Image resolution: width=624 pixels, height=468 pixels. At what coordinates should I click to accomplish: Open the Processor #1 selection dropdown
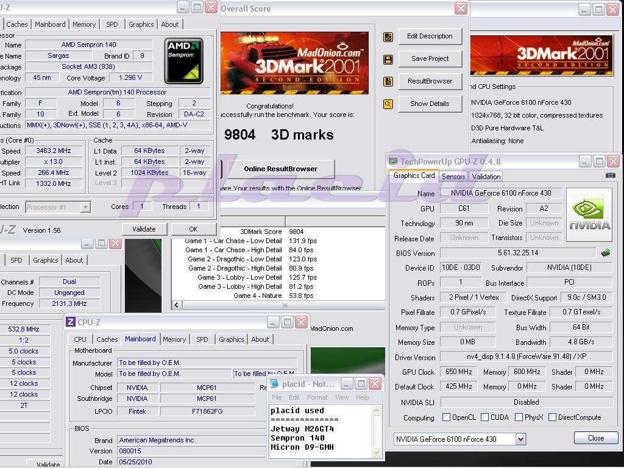[x=85, y=207]
